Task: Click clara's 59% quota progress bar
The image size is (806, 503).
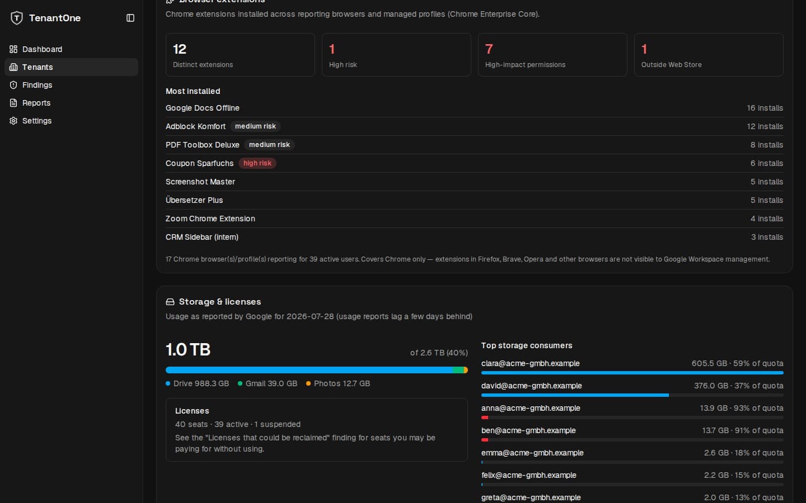Action: [x=632, y=373]
